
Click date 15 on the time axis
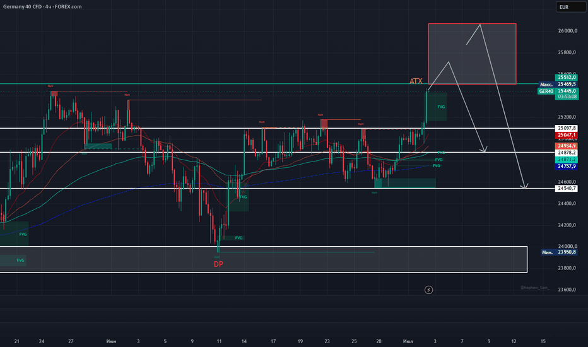(543, 341)
